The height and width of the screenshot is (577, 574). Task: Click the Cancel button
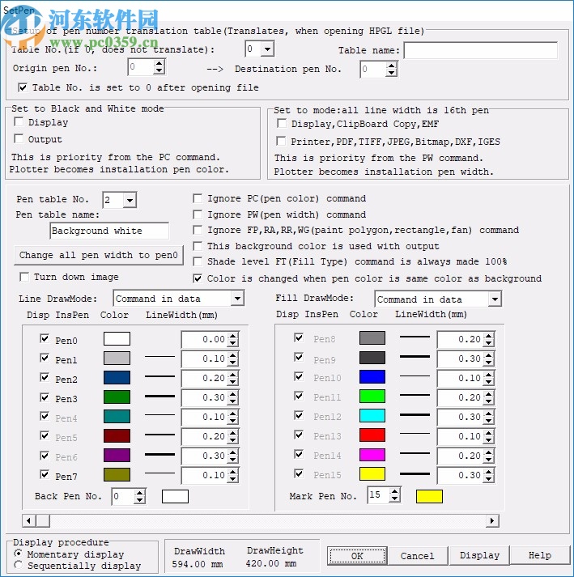[418, 556]
